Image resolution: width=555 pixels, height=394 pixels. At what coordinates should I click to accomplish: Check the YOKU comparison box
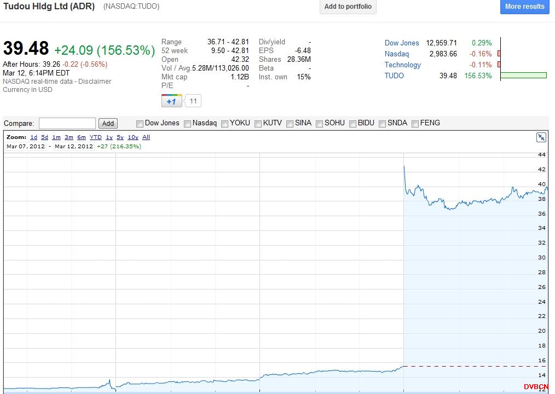(x=225, y=124)
